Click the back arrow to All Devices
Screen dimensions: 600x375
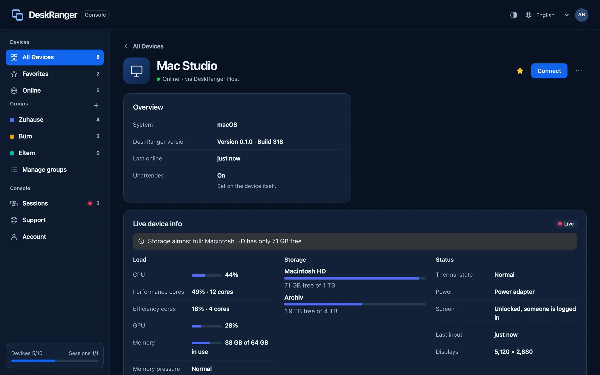tap(127, 46)
